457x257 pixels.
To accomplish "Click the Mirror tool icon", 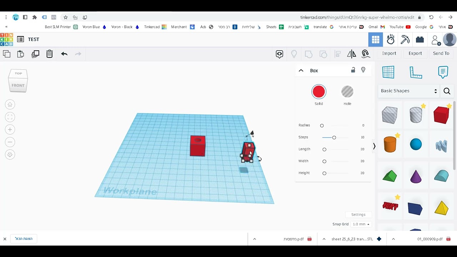I will click(352, 54).
